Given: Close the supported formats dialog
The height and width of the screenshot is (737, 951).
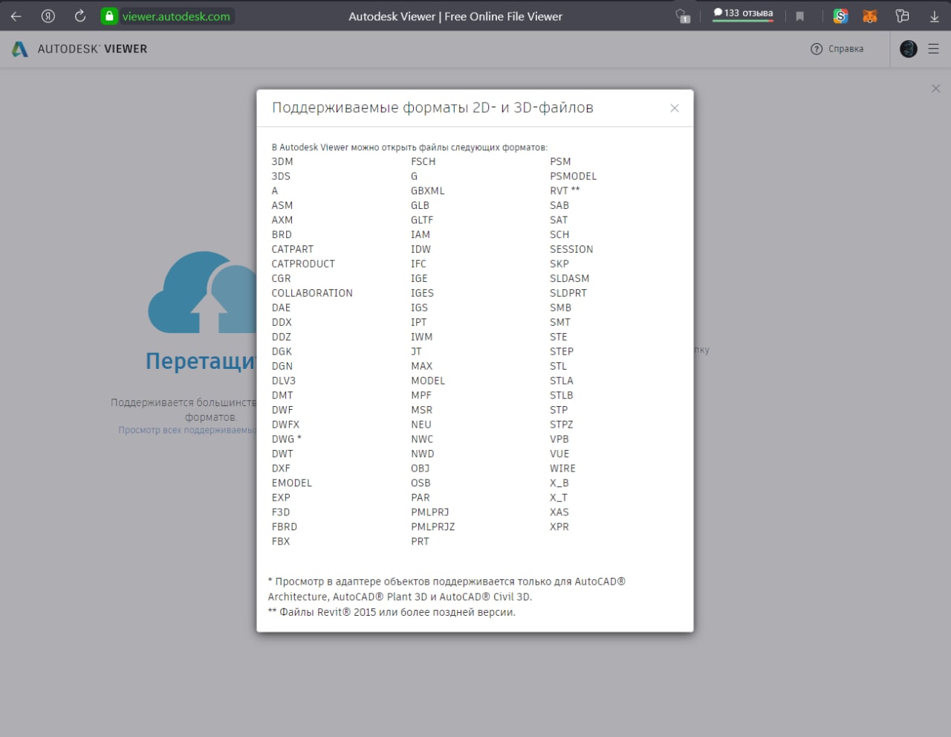Looking at the screenshot, I should [675, 108].
